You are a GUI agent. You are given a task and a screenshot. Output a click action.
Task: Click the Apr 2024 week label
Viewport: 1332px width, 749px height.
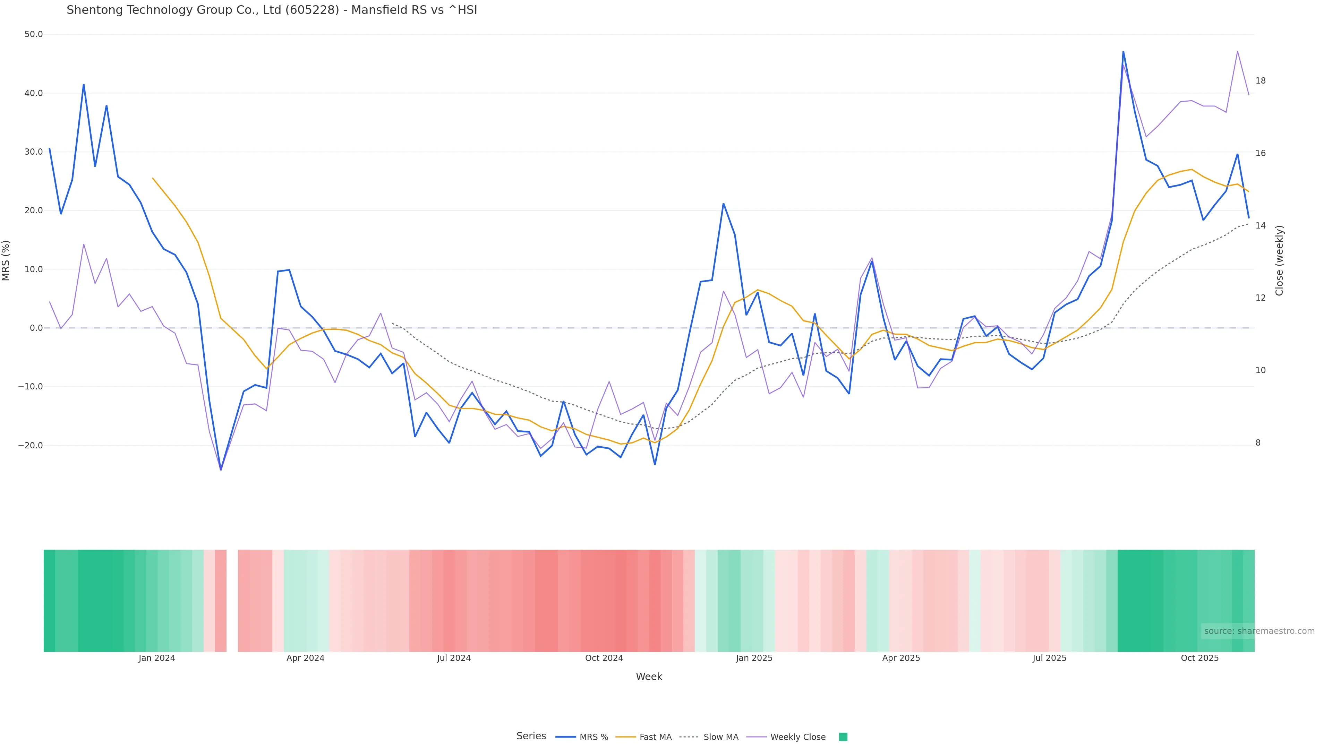[305, 658]
